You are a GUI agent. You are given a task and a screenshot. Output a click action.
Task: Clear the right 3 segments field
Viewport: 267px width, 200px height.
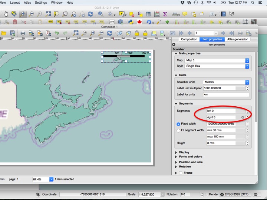(243, 117)
